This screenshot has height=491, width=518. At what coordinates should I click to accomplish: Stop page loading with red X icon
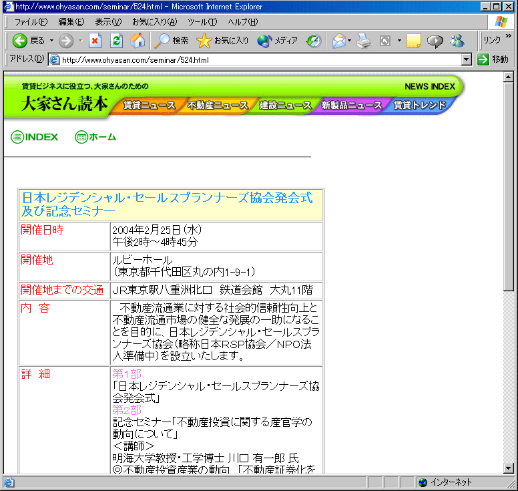click(x=95, y=41)
